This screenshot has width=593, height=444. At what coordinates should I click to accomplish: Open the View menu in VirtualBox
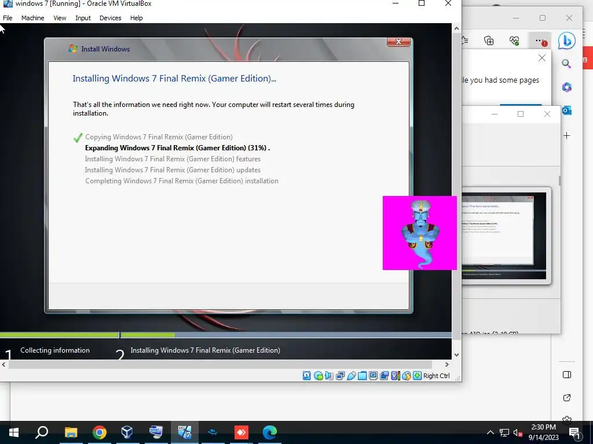click(x=60, y=18)
